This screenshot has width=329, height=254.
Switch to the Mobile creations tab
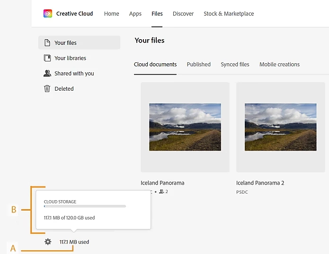click(279, 64)
